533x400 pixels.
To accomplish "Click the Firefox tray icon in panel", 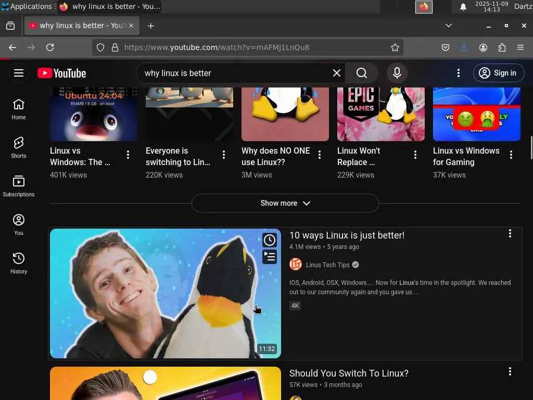I will click(424, 7).
